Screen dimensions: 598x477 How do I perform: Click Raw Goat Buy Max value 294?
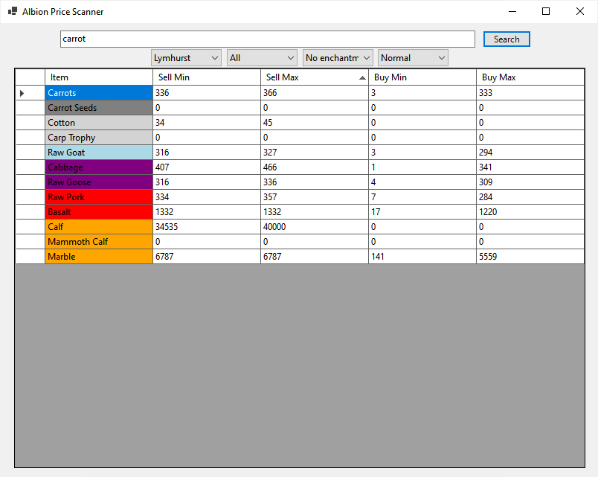pos(530,153)
